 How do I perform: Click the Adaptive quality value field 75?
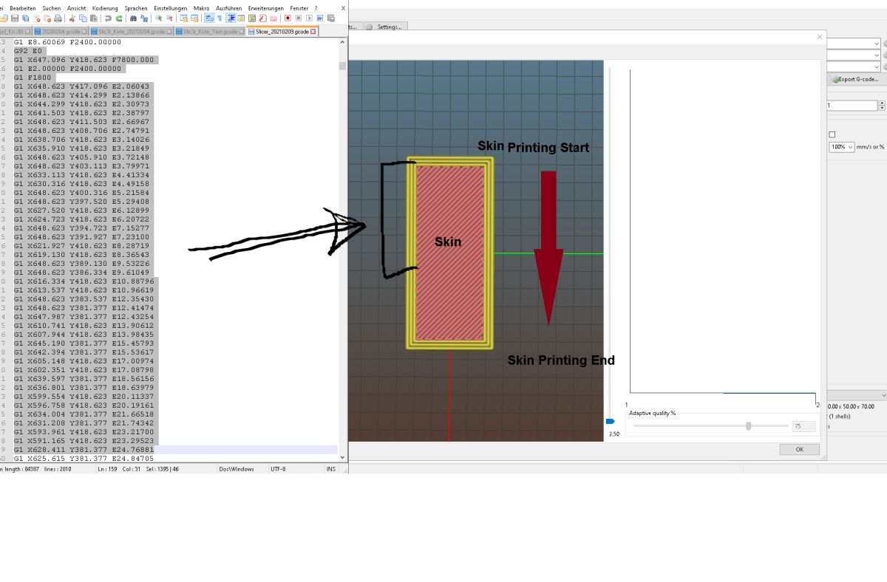pyautogui.click(x=803, y=426)
